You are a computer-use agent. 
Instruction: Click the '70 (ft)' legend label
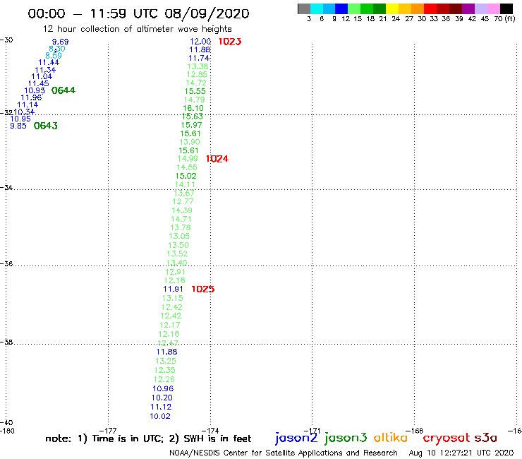(x=504, y=19)
